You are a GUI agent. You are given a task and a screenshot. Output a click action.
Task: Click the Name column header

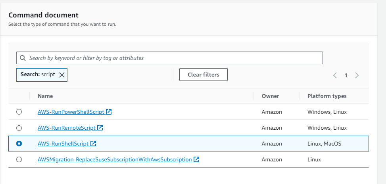pos(45,96)
